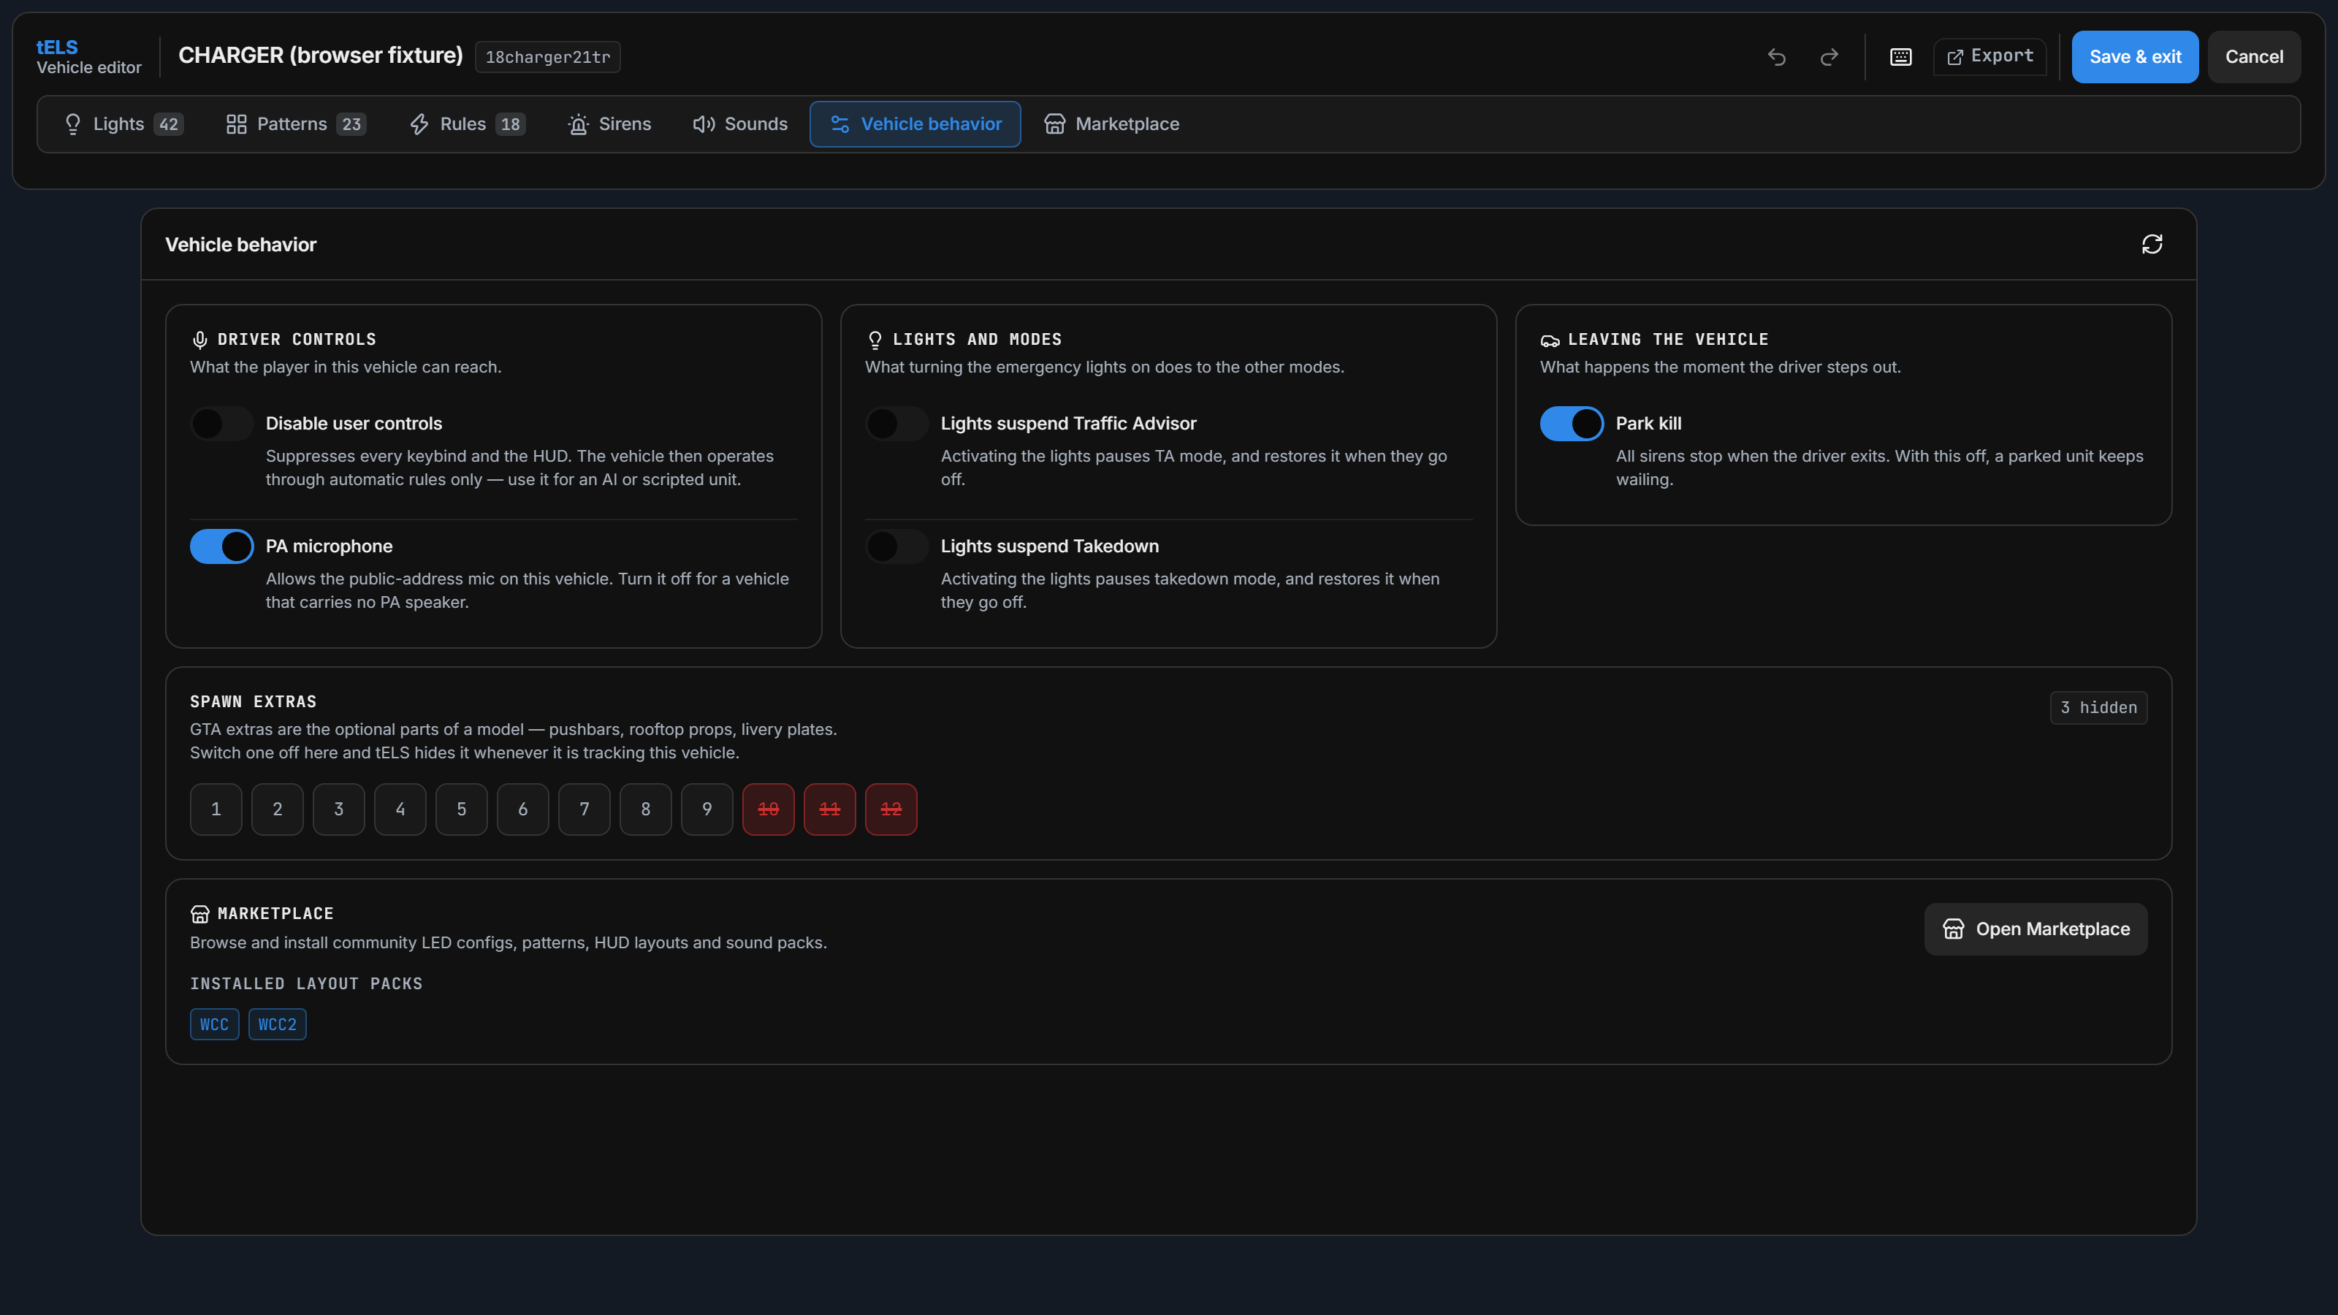Image resolution: width=2338 pixels, height=1315 pixels.
Task: Click the lightbulb icon beside Lights and Modes
Action: [875, 340]
